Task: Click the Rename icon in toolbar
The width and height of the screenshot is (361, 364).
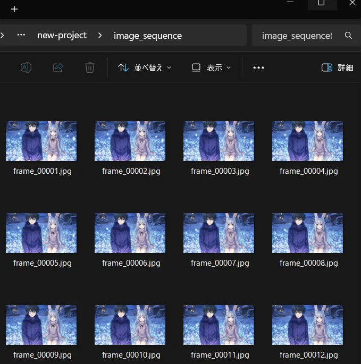Action: [x=26, y=67]
